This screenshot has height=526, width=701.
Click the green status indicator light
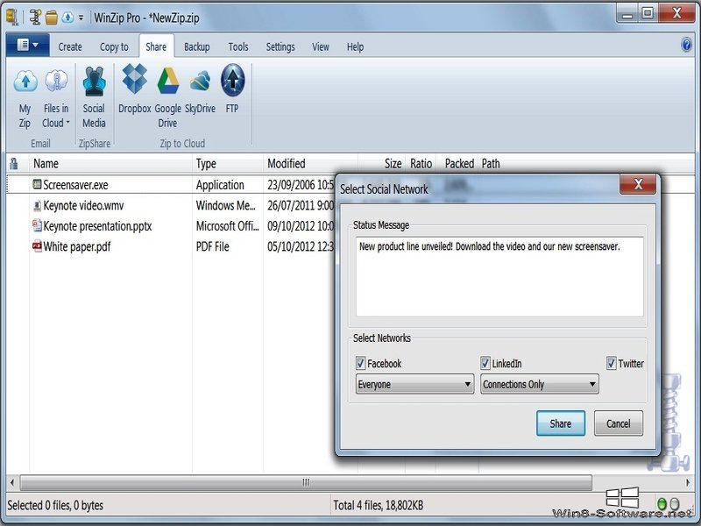click(x=662, y=503)
